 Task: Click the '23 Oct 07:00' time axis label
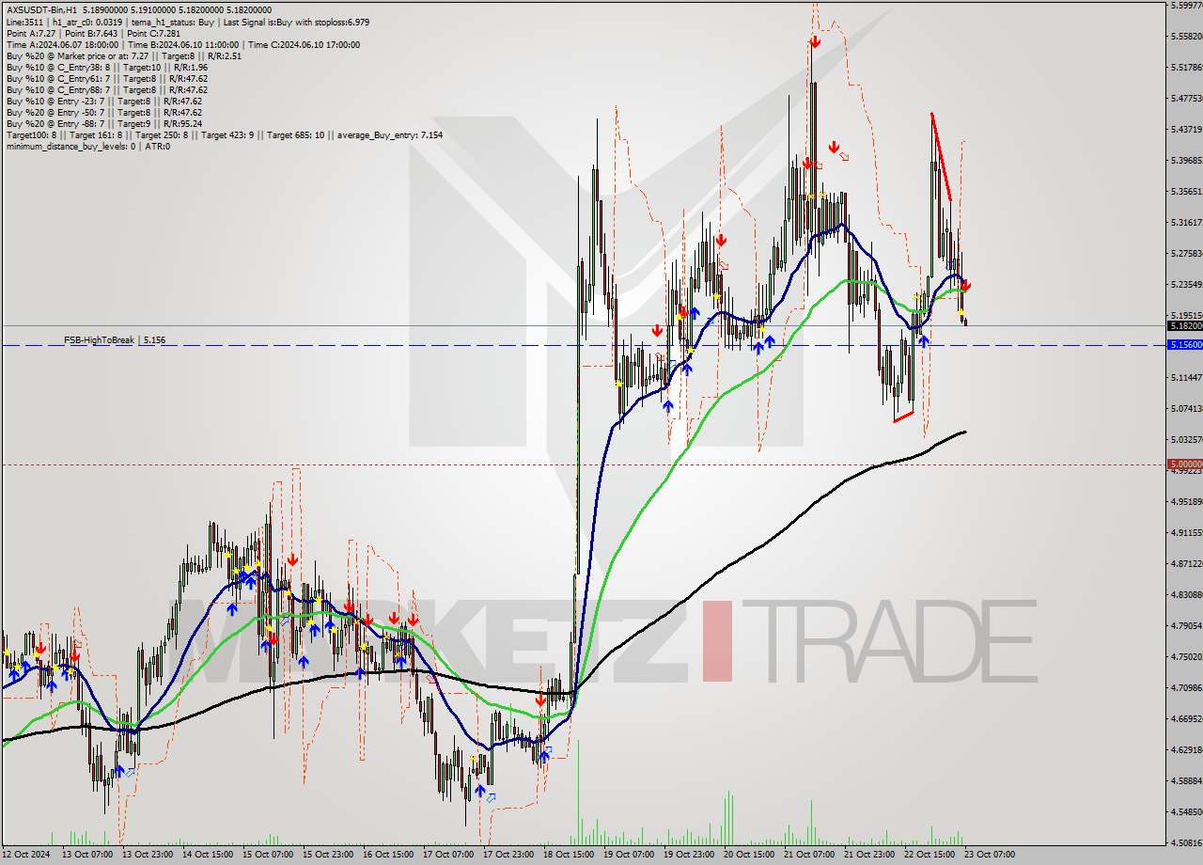[x=989, y=855]
